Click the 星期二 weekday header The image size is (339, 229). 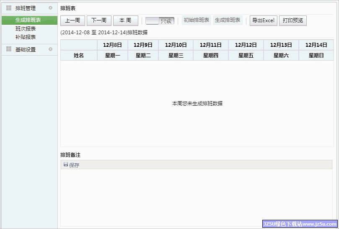coord(143,56)
